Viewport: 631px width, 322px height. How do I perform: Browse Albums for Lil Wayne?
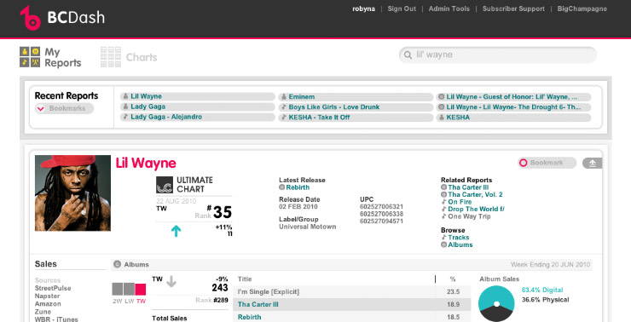[x=460, y=244]
